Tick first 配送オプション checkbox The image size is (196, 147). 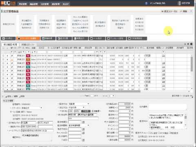[x=149, y=133]
